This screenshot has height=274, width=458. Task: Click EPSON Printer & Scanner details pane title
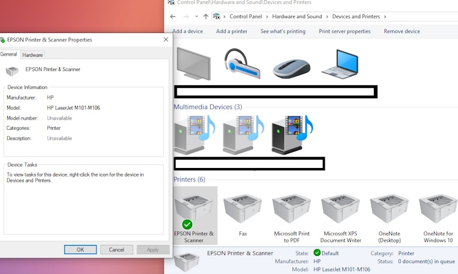(x=240, y=253)
